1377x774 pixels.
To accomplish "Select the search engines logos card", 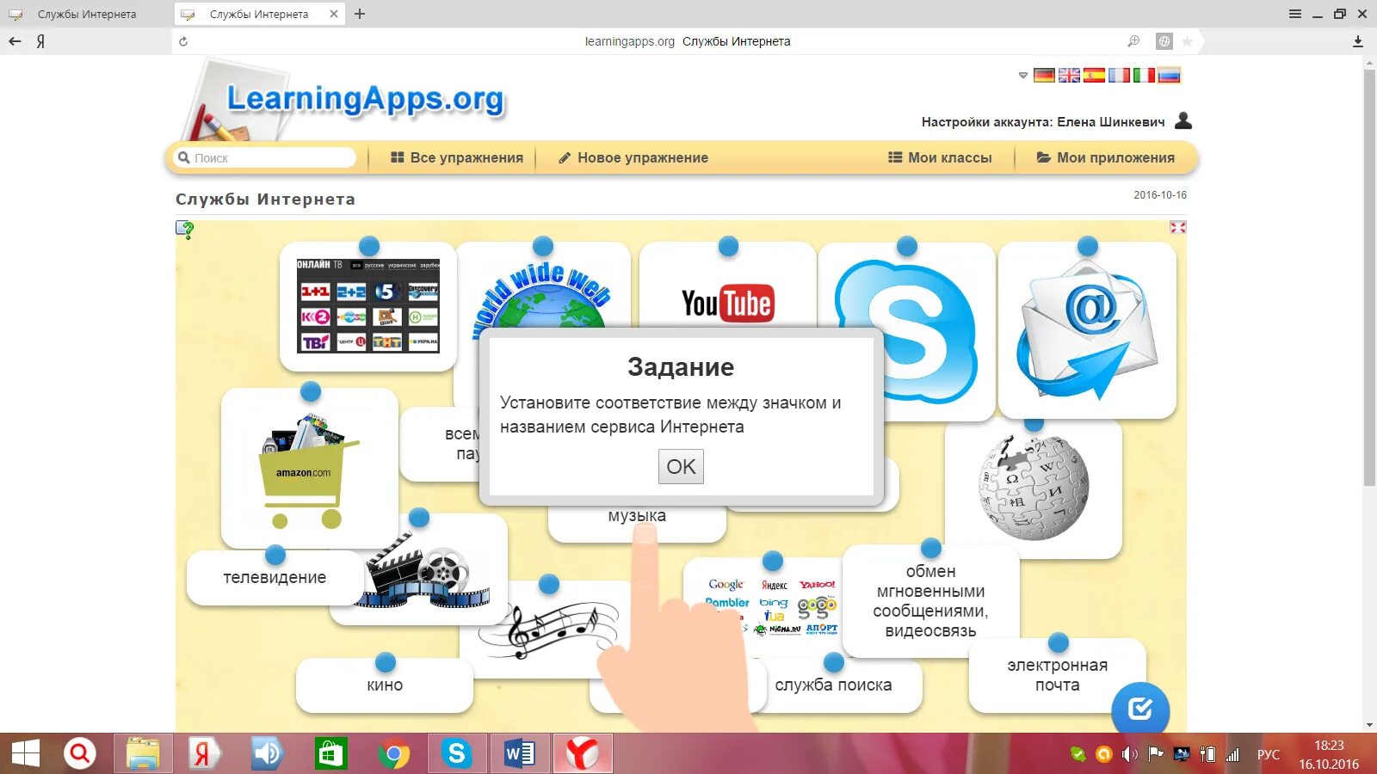I will point(771,609).
